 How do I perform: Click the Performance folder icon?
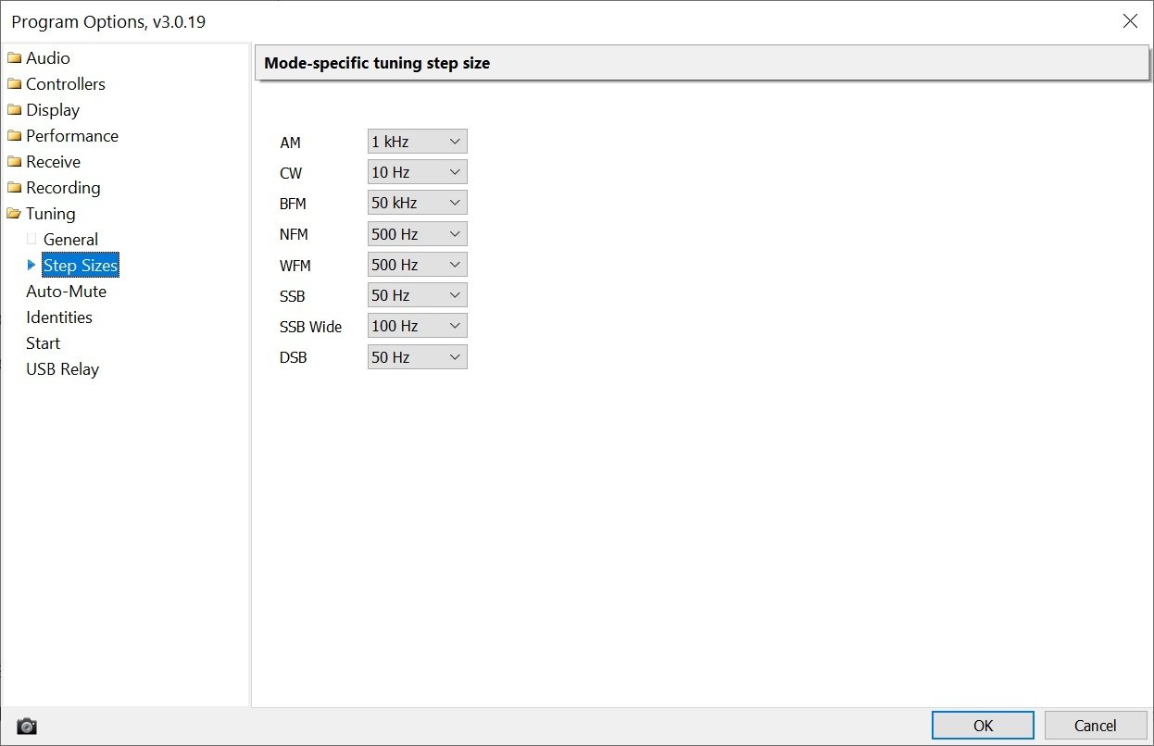(x=14, y=136)
